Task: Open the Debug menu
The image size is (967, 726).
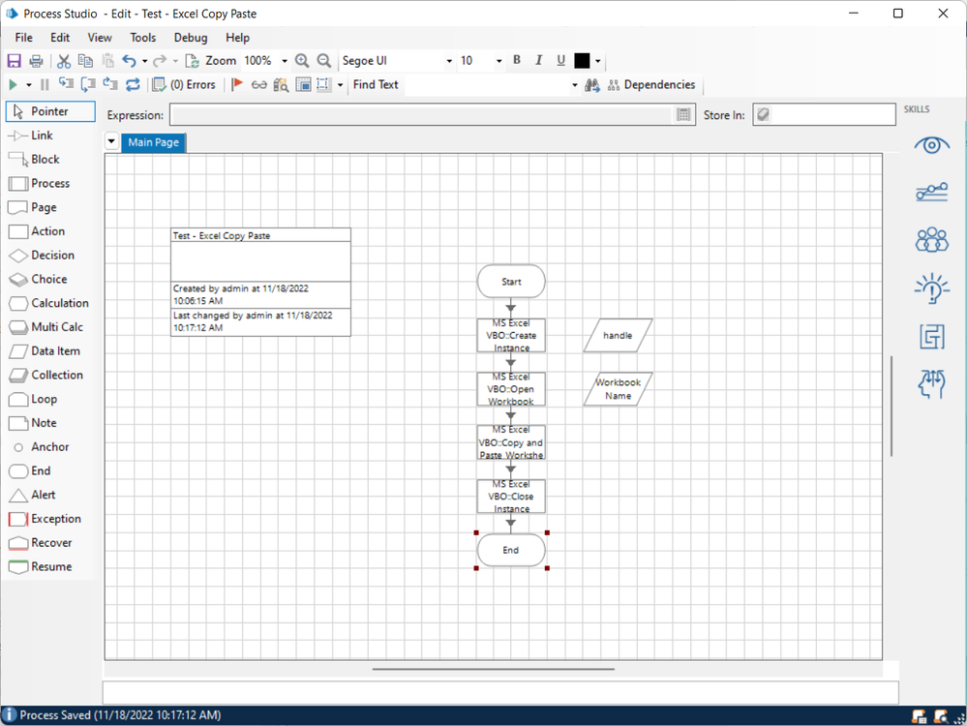Action: coord(191,38)
